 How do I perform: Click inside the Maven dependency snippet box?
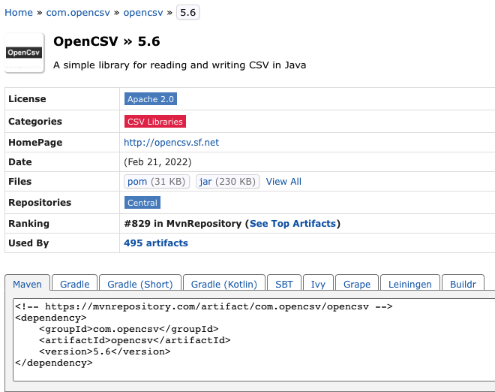pos(253,339)
